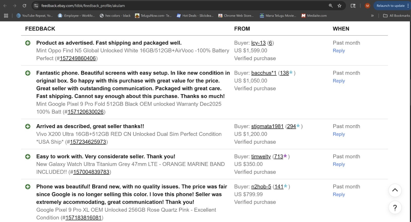
Task: Open the Hot Deals - Slickdeals bookmark
Action: tap(195, 16)
